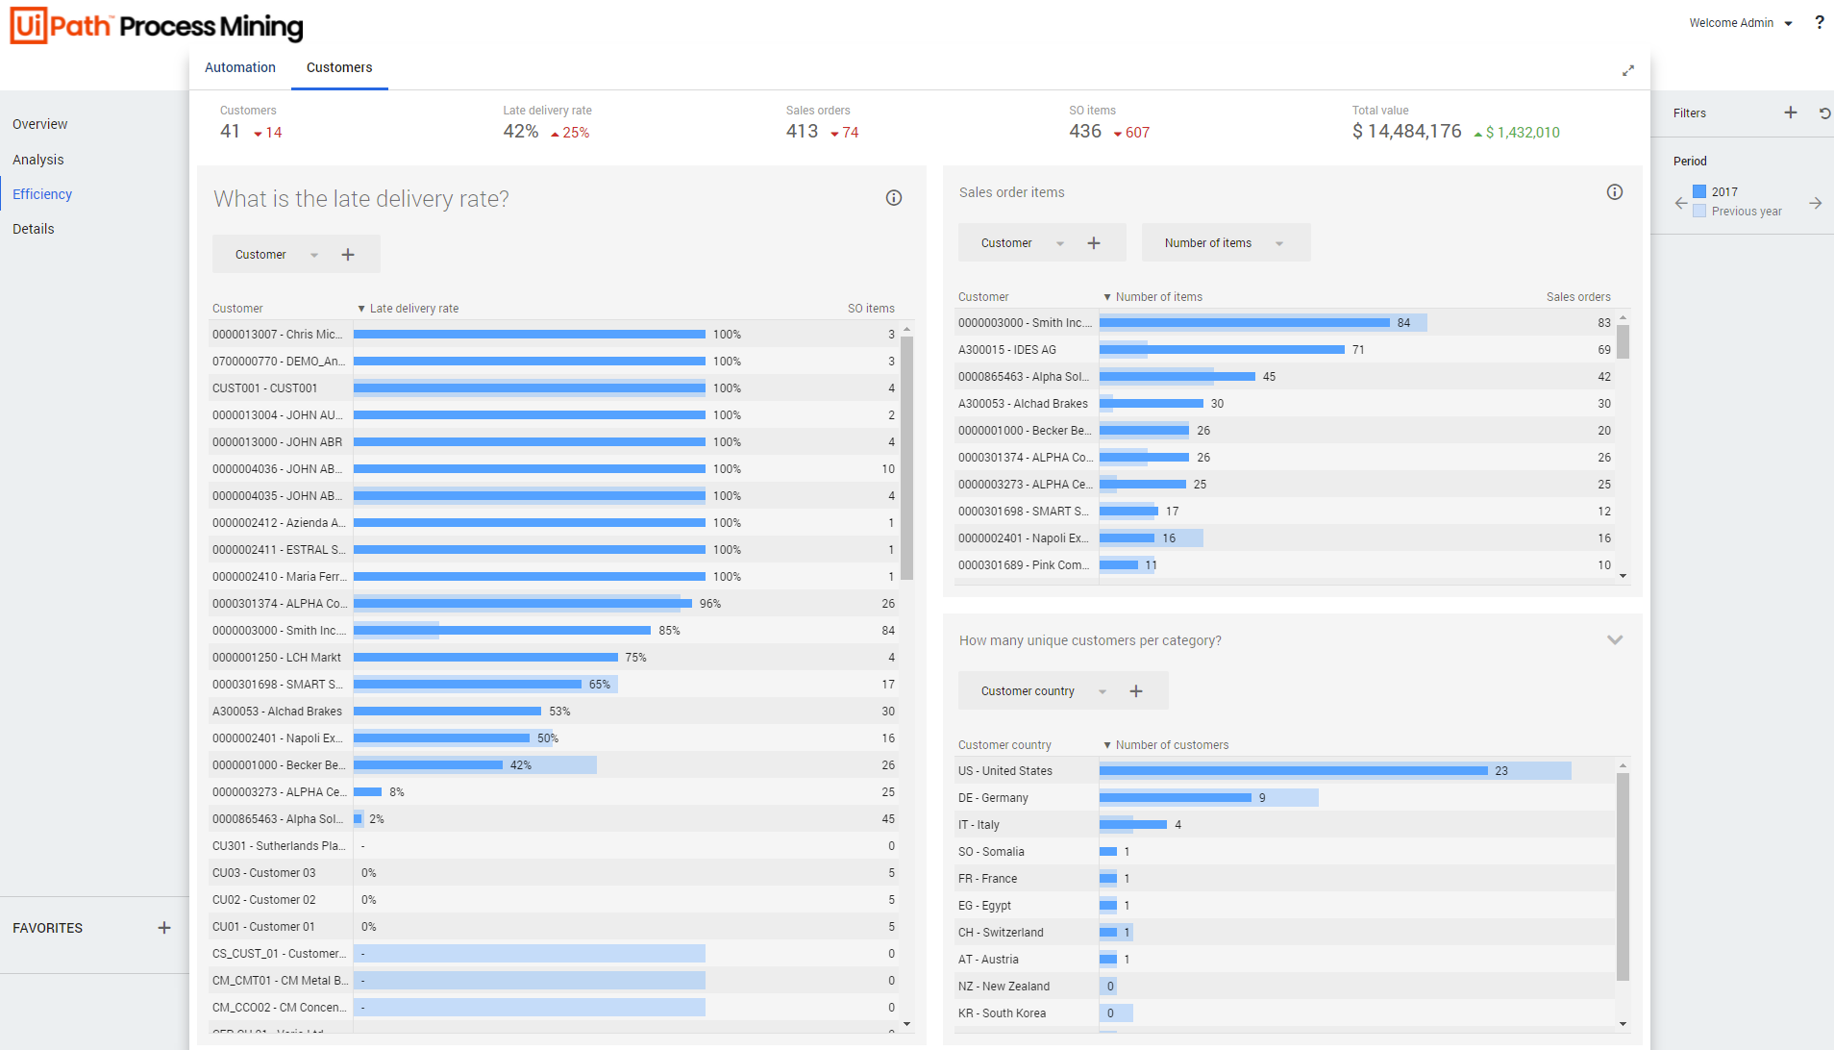Screen dimensions: 1834x1050
Task: Open info icon for Sales order items
Action: point(1614,192)
